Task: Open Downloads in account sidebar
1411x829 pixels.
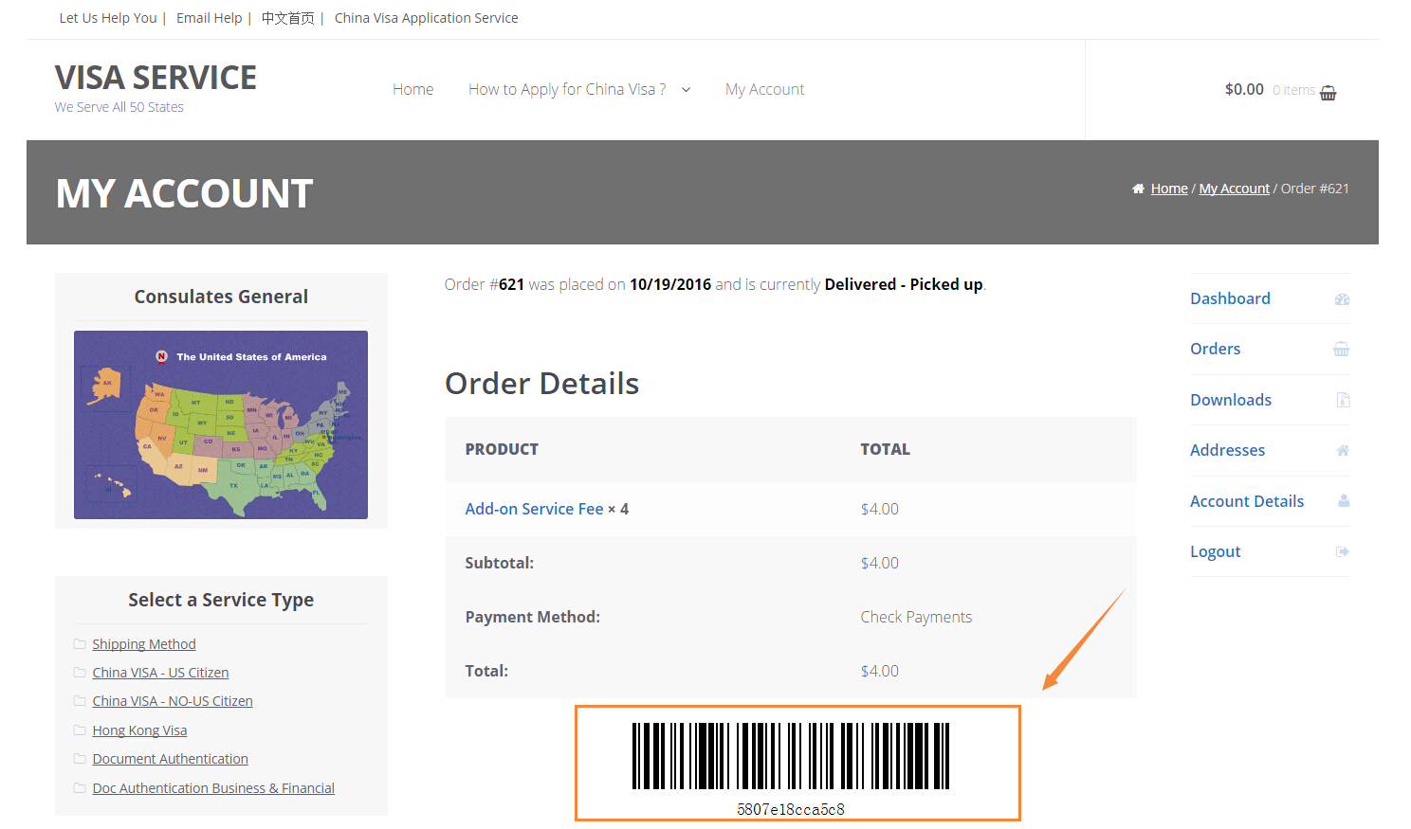Action: 1231,400
